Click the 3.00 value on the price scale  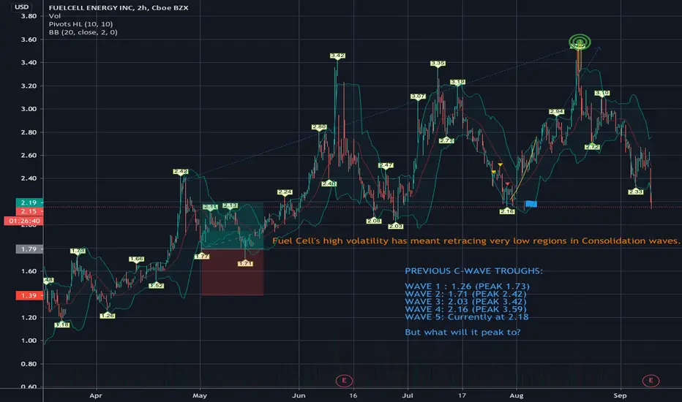(29, 109)
